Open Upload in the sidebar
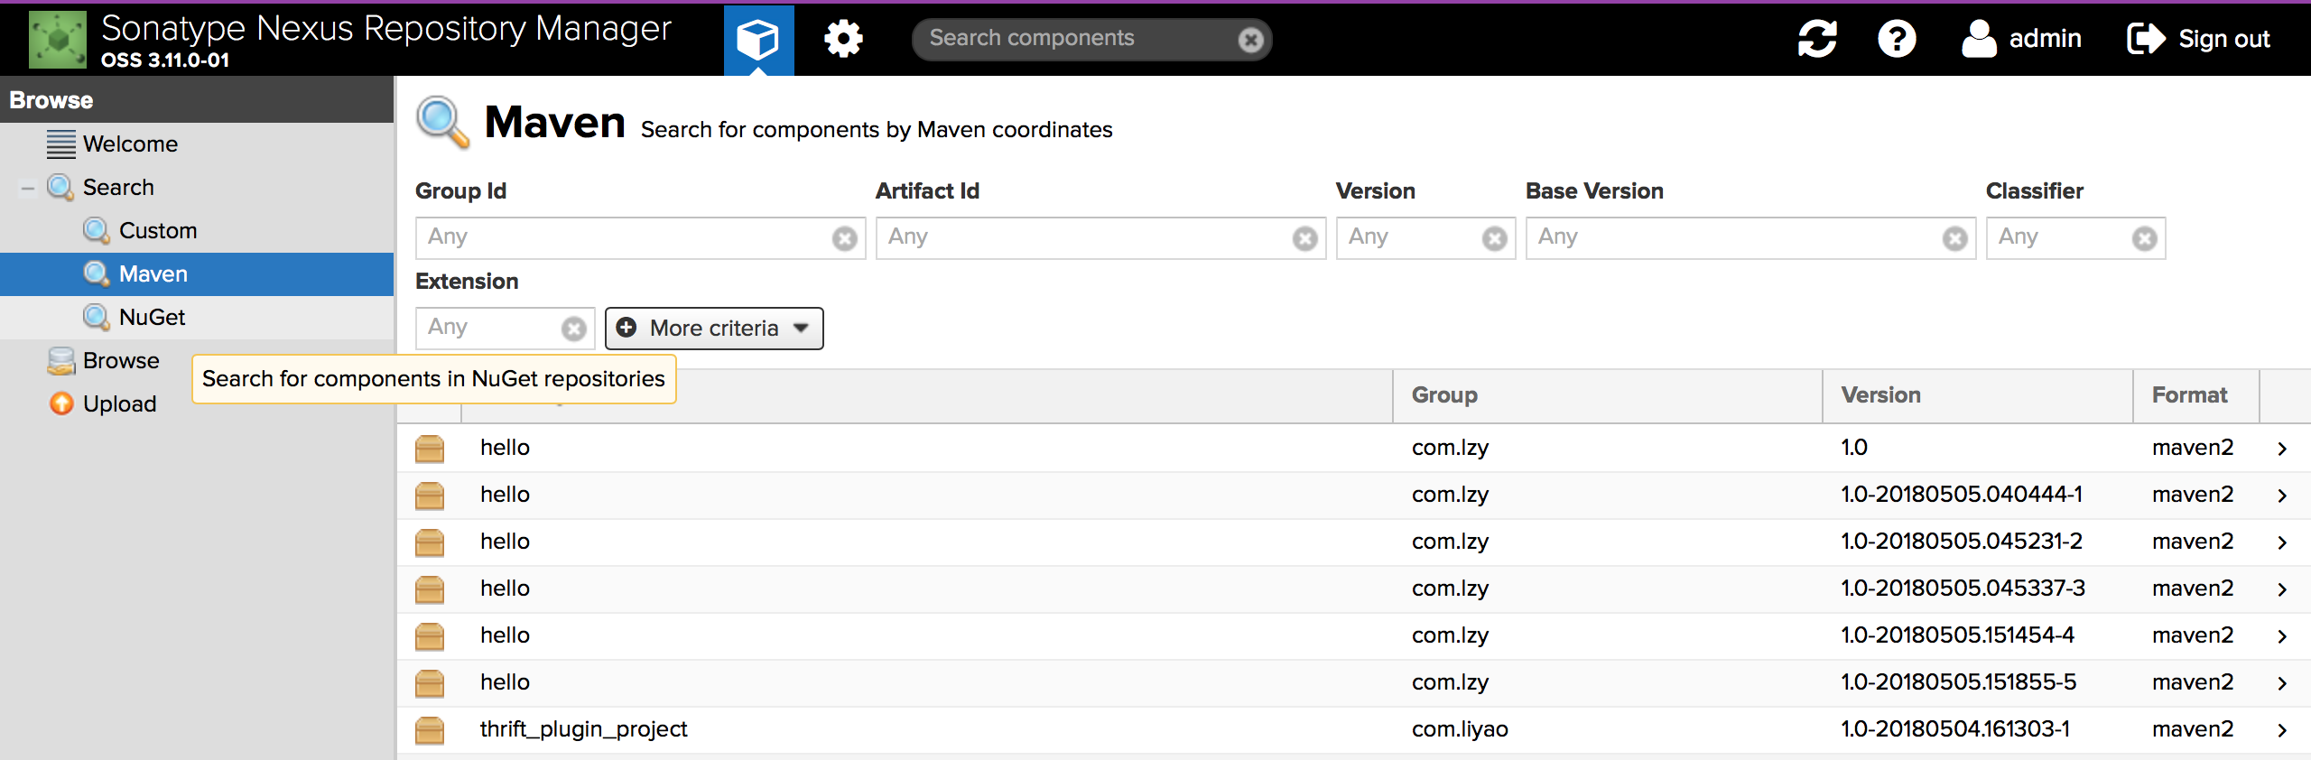Viewport: 2311px width, 760px height. coord(119,404)
